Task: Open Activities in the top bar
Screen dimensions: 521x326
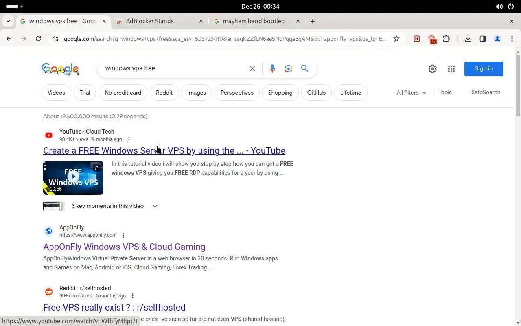Action: (15, 7)
